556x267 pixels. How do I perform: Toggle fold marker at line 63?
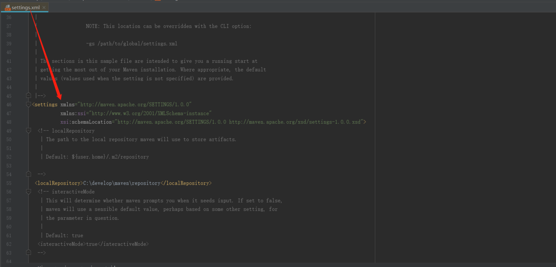pos(29,253)
